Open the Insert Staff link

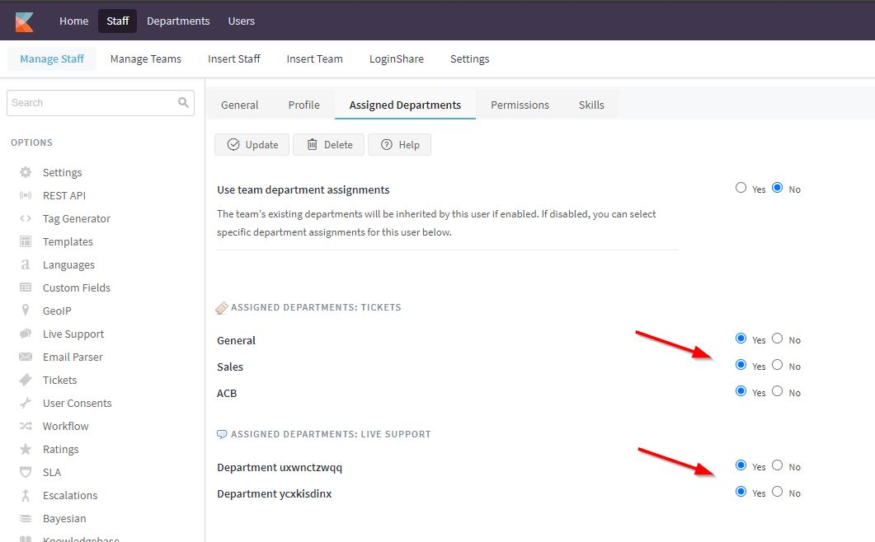tap(234, 59)
